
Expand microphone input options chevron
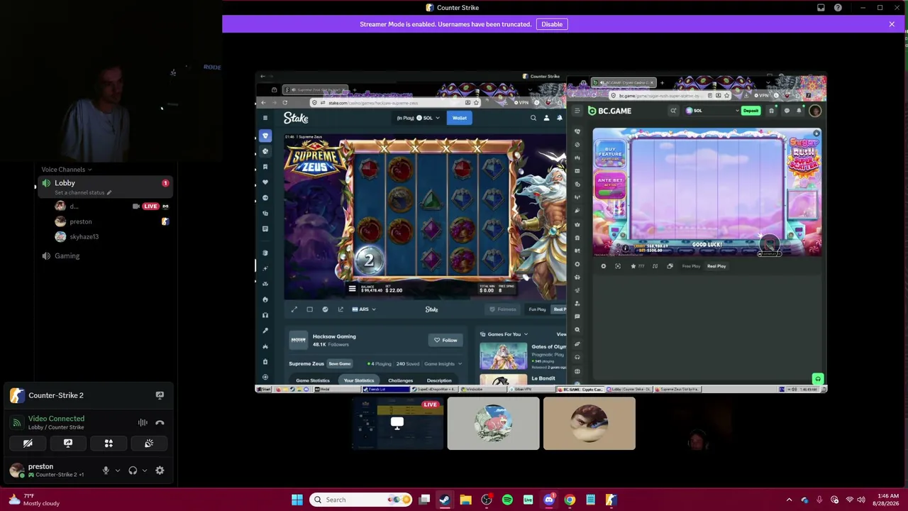(117, 470)
